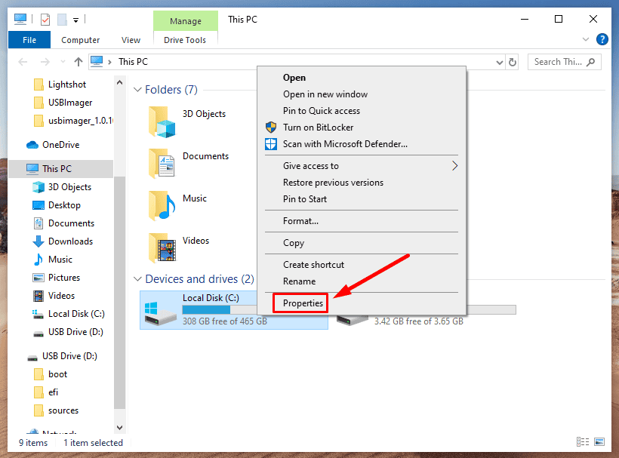Image resolution: width=619 pixels, height=458 pixels.
Task: Click Local Disk (C:) storage usage bar
Action: click(x=220, y=310)
